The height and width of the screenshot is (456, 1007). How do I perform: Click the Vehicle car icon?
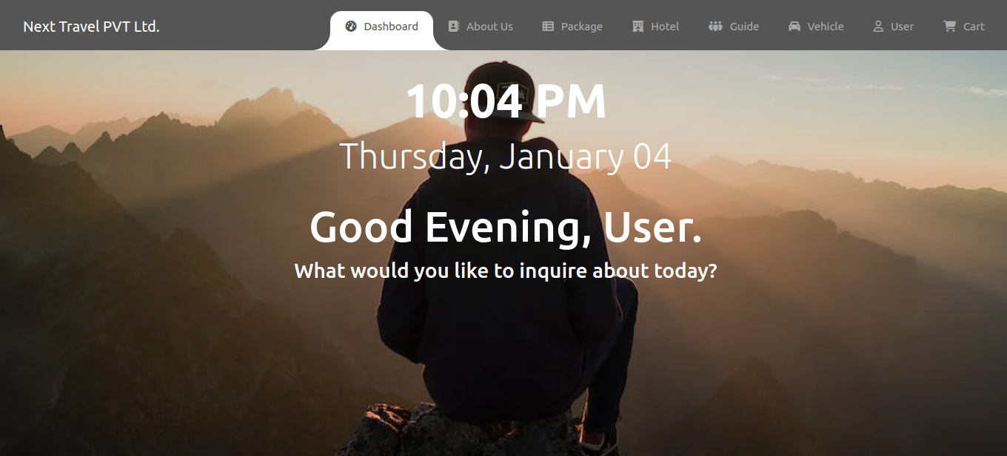[794, 26]
